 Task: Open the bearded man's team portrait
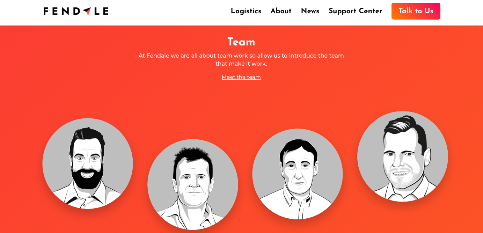88,163
